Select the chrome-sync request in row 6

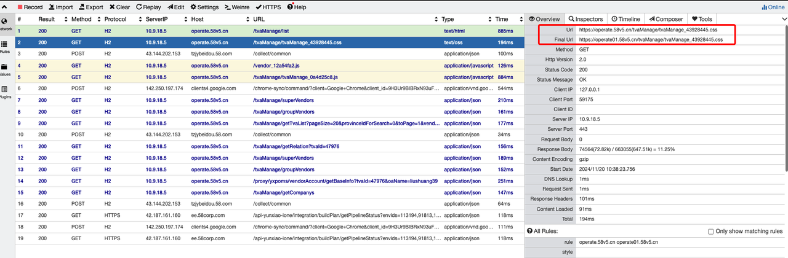(x=269, y=88)
